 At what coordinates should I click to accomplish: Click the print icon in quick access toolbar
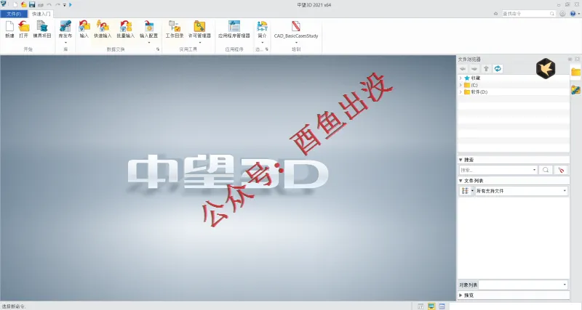(x=41, y=5)
